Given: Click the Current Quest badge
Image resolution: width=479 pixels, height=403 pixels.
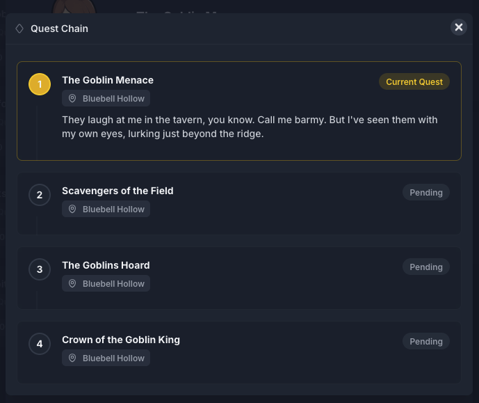Looking at the screenshot, I should pyautogui.click(x=414, y=82).
